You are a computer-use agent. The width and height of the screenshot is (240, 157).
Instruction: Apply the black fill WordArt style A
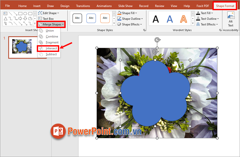(156, 19)
